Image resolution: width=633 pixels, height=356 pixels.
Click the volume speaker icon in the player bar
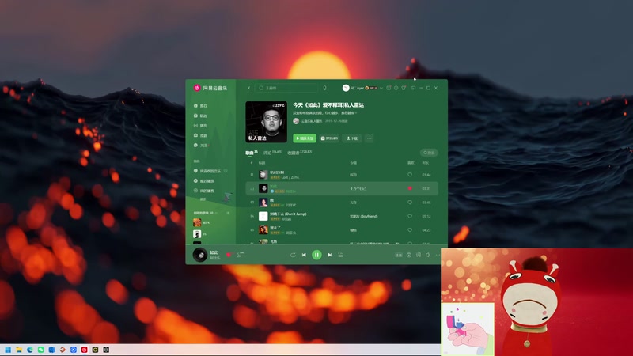tap(428, 255)
